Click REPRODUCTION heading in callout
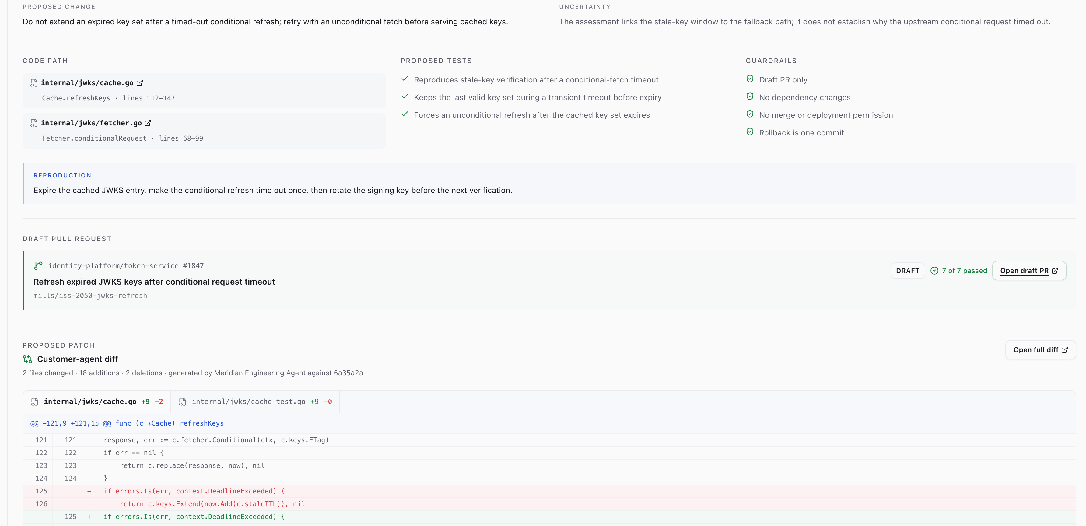 pos(62,175)
